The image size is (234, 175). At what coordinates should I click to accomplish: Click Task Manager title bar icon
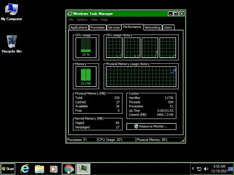(x=70, y=14)
